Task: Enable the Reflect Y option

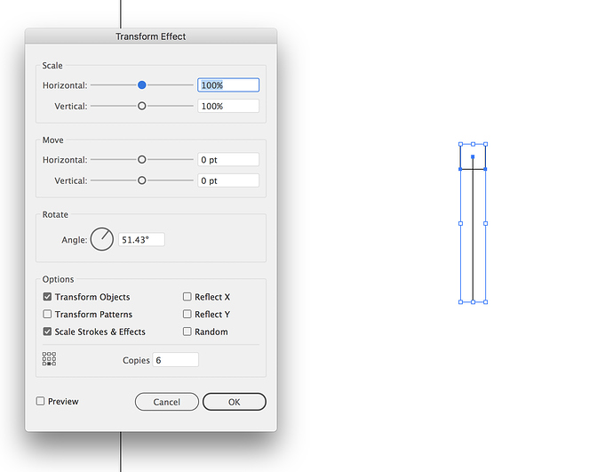Action: [187, 314]
